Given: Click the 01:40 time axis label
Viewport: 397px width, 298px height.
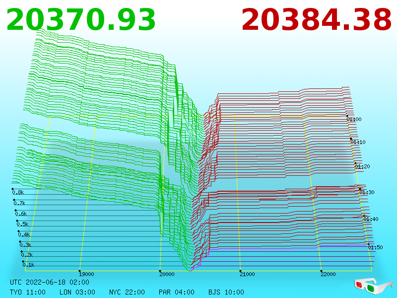Looking at the screenshot, I should (x=371, y=219).
